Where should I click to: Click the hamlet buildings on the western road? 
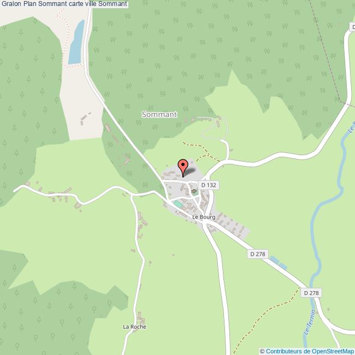(60, 195)
